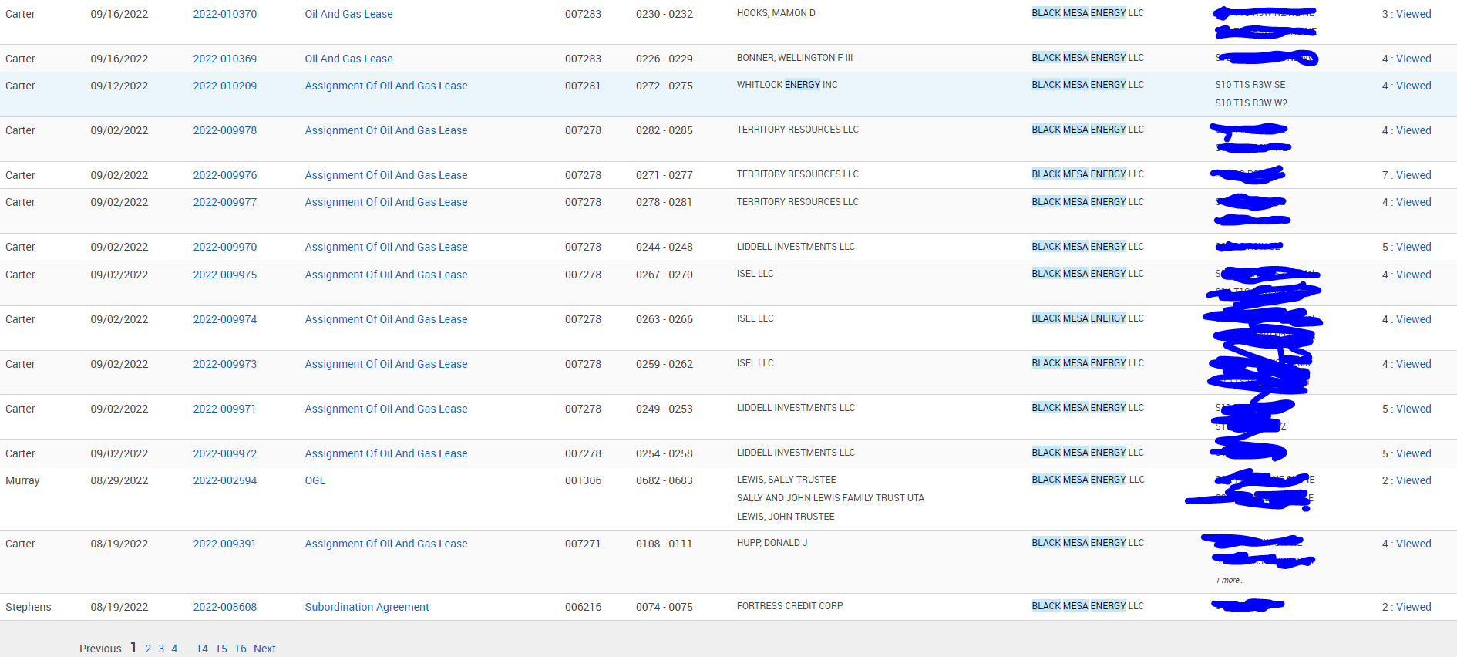Open instrument number 2022-009976
This screenshot has width=1457, height=657.
[225, 175]
